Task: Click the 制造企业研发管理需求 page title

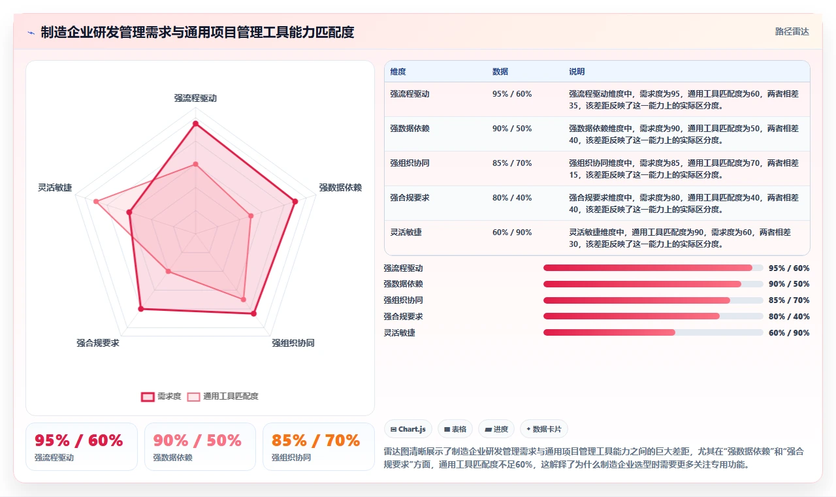Action: (197, 32)
